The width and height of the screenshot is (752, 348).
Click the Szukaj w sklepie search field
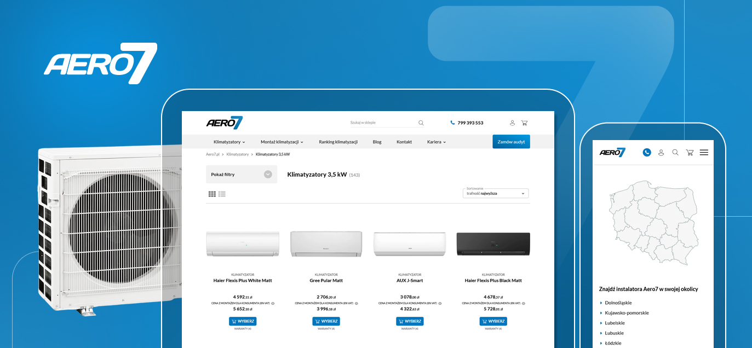pos(382,123)
